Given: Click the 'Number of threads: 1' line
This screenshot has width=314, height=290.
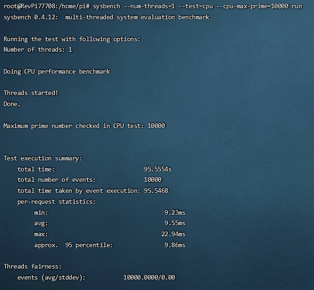Looking at the screenshot, I should tap(38, 49).
